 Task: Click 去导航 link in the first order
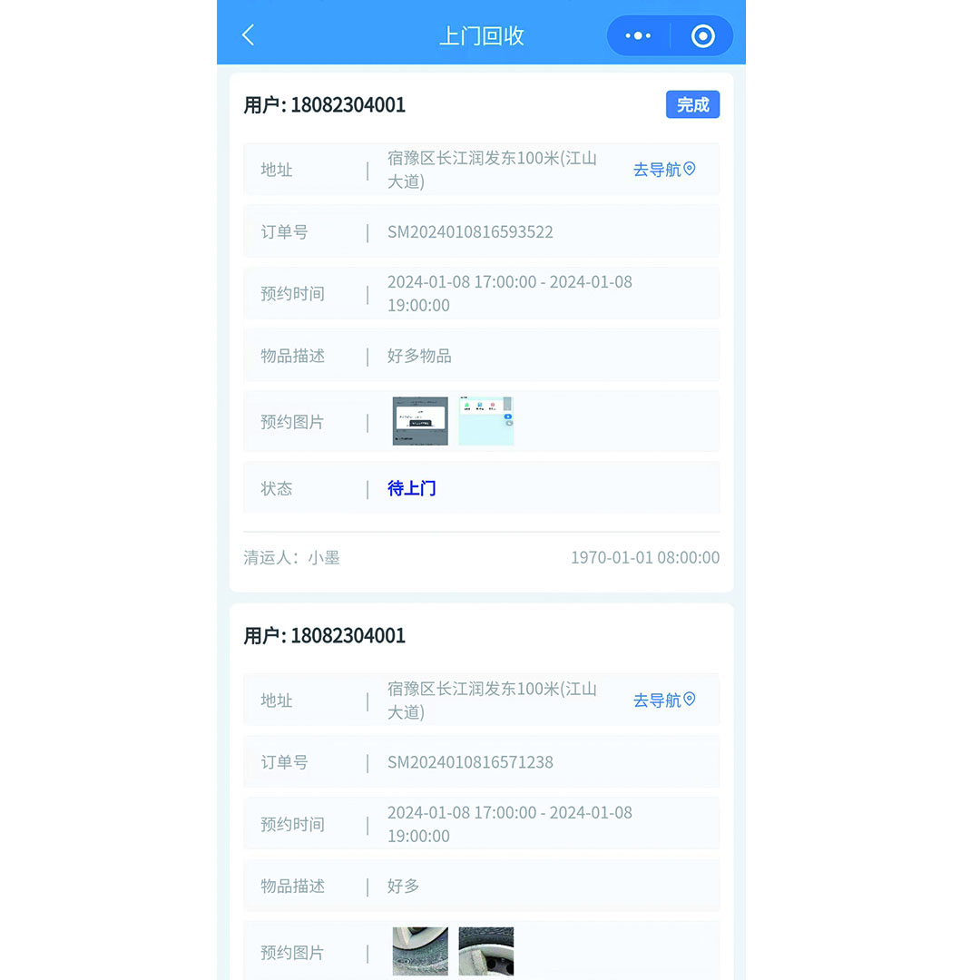point(657,170)
